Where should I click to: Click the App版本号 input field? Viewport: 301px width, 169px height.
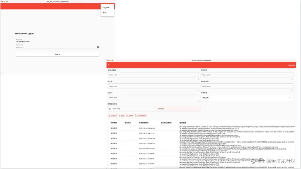247,86
